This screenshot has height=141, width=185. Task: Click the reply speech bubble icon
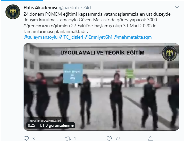[26, 138]
